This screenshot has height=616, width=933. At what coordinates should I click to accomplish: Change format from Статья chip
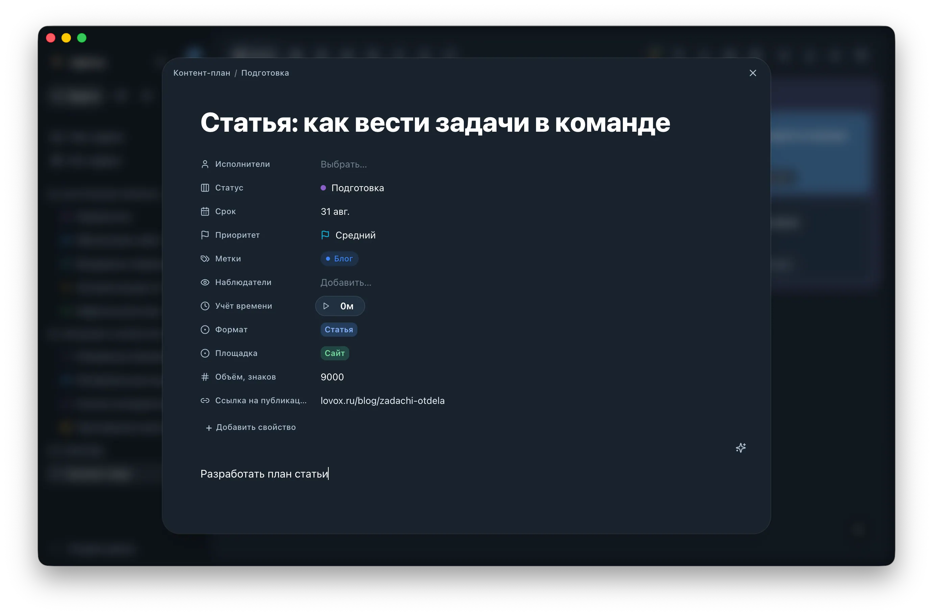pyautogui.click(x=338, y=330)
